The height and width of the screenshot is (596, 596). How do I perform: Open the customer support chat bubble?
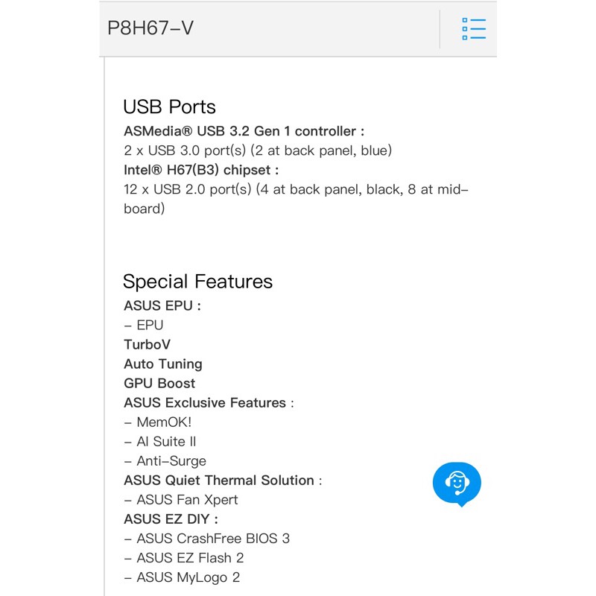[x=457, y=483]
